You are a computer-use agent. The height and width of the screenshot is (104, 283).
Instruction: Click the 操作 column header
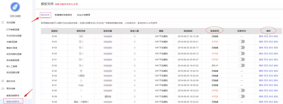click(268, 31)
